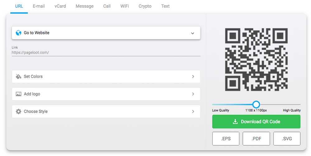
Task: Click the globe icon beside Go to Website
Action: (18, 33)
